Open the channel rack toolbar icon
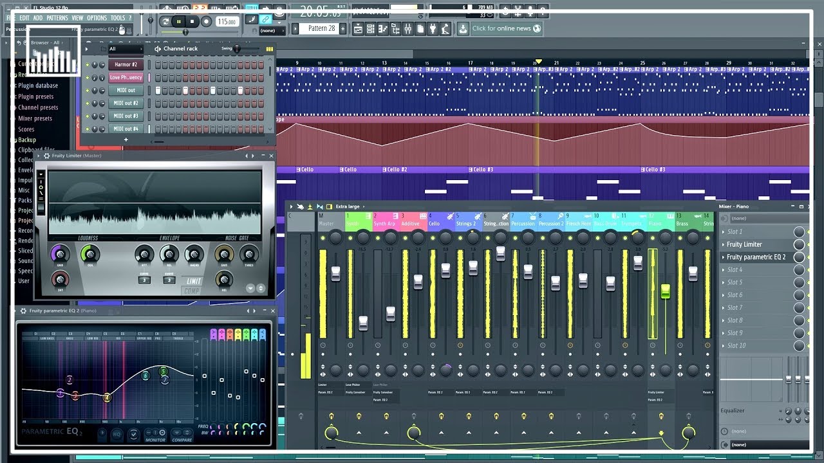The width and height of the screenshot is (824, 463). point(370,29)
